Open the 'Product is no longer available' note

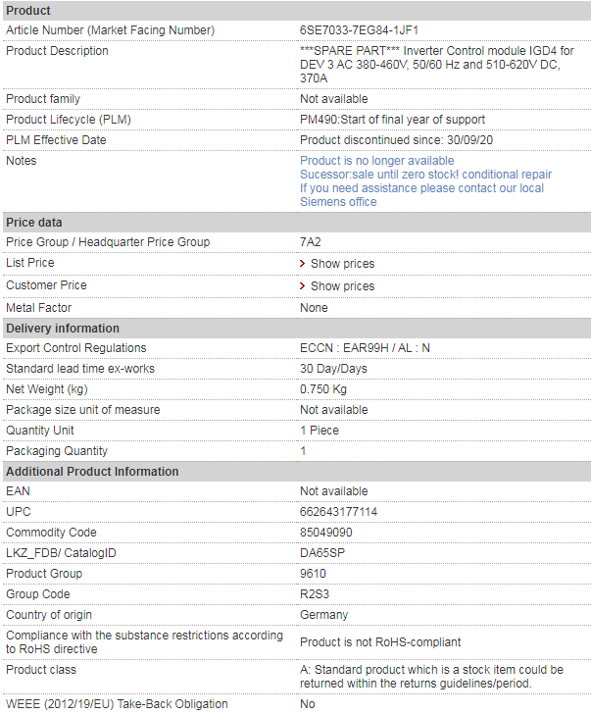tap(377, 161)
